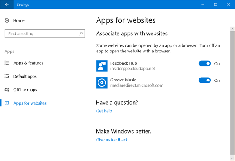Image resolution: width=235 pixels, height=161 pixels.
Task: Click the Default apps icon
Action: pyautogui.click(x=7, y=76)
